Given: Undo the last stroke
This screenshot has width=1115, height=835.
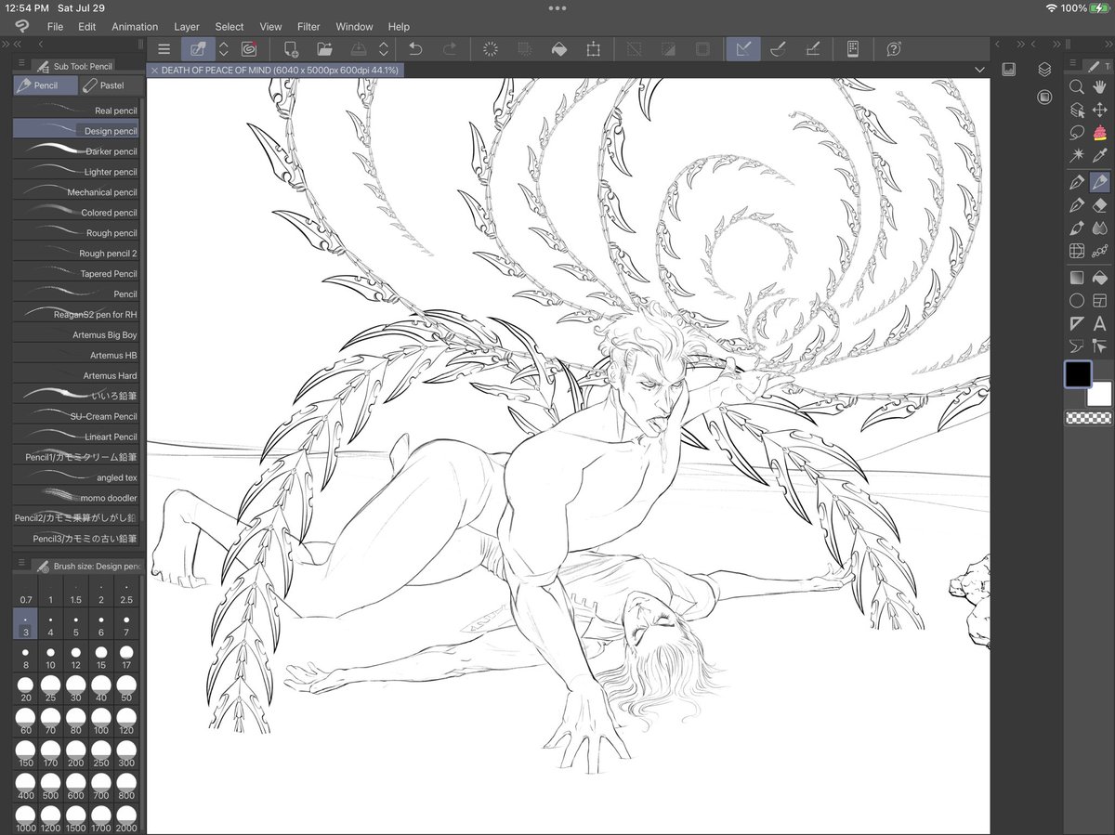Looking at the screenshot, I should 415,49.
